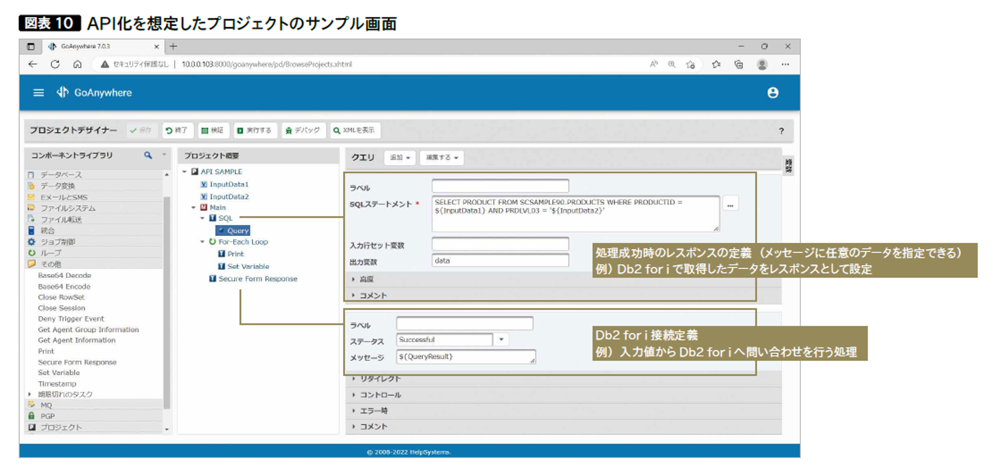Select the Print task in project outline
This screenshot has height=467, width=1002.
tap(236, 254)
